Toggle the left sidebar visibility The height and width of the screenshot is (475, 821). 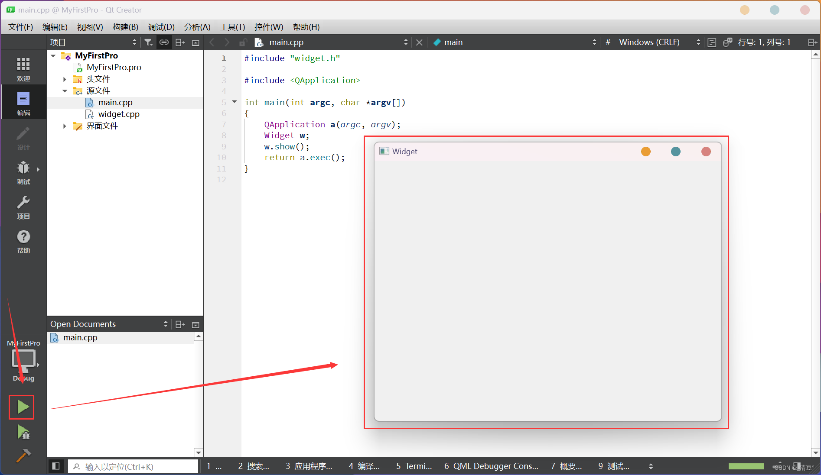pos(56,466)
